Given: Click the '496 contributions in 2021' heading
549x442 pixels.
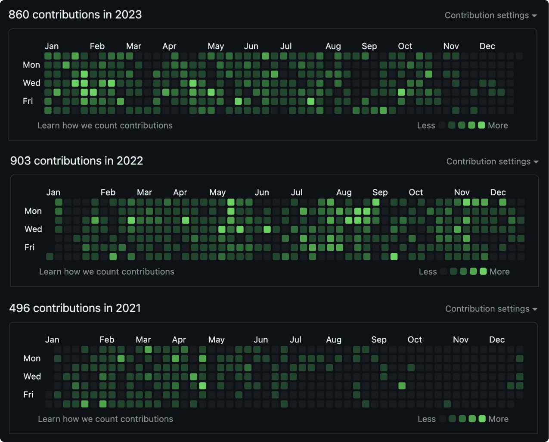Looking at the screenshot, I should [75, 308].
